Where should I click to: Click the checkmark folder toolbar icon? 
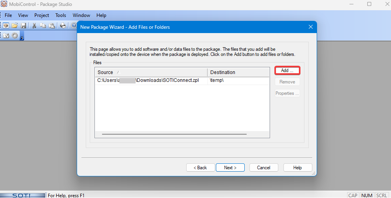click(x=6, y=36)
